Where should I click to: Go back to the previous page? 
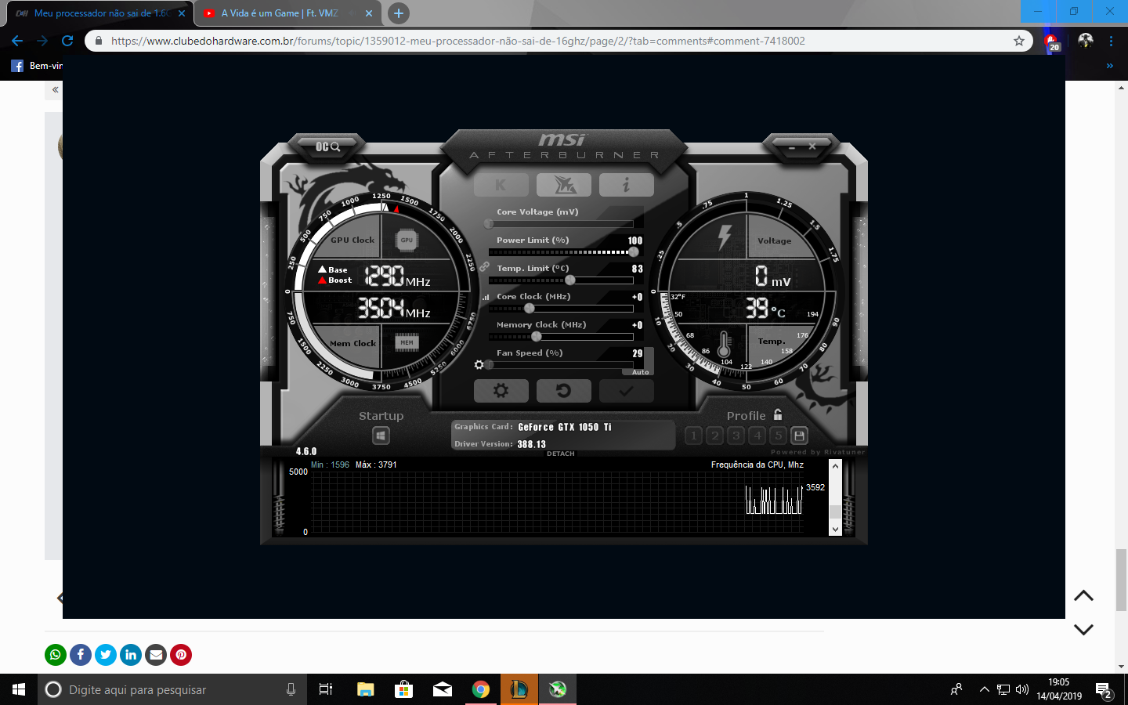point(17,41)
